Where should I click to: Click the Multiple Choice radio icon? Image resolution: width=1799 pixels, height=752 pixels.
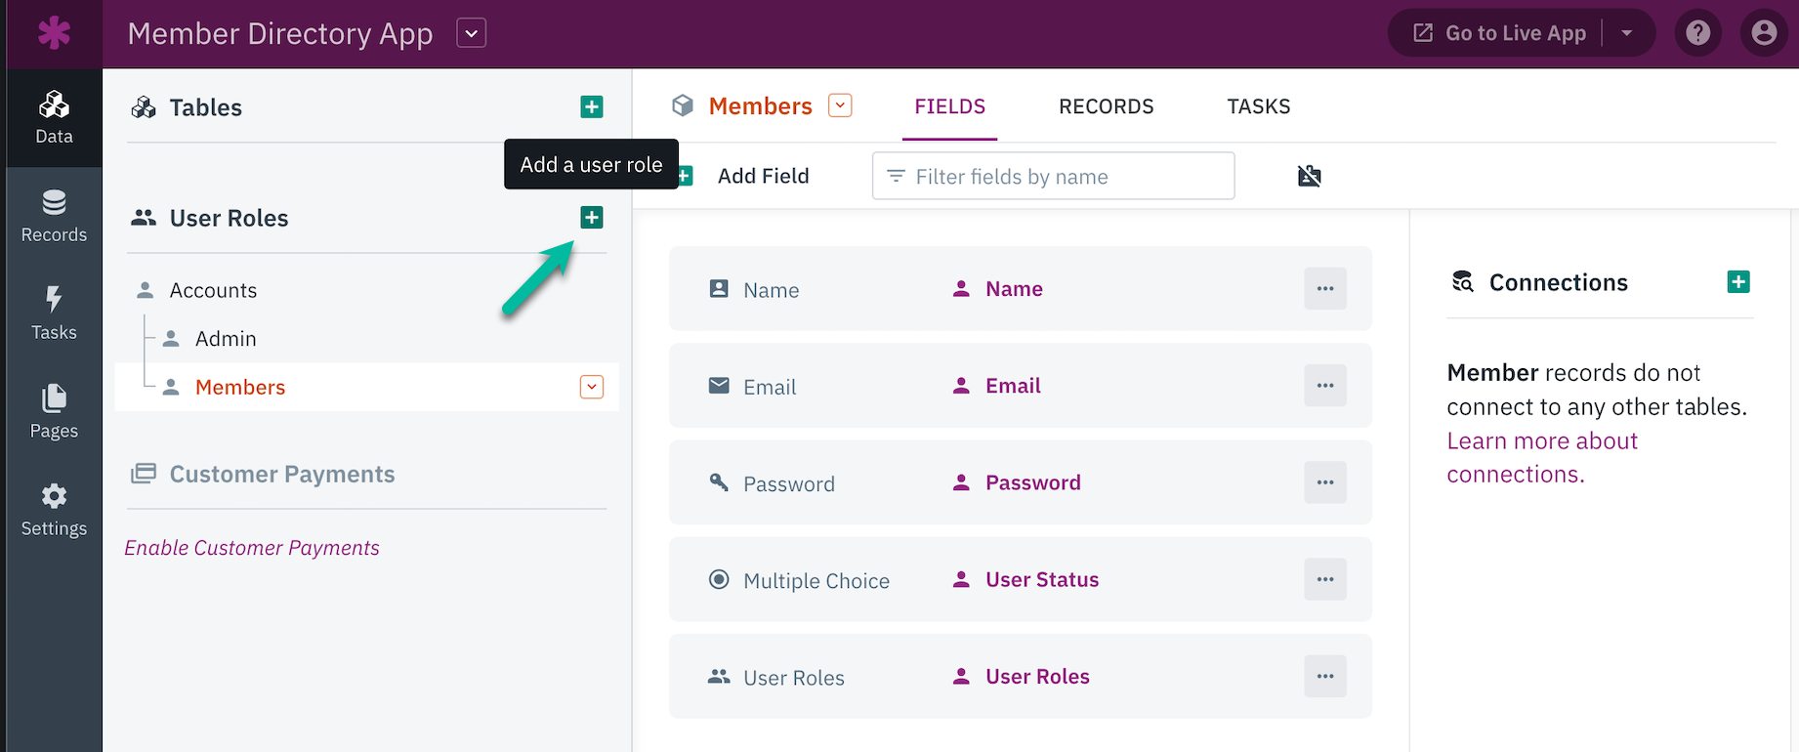719,579
